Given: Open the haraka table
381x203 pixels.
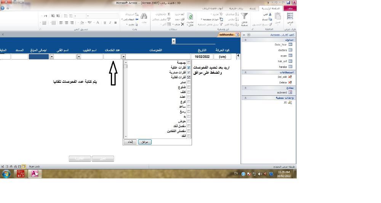Looking at the screenshot, I should 285,67.
